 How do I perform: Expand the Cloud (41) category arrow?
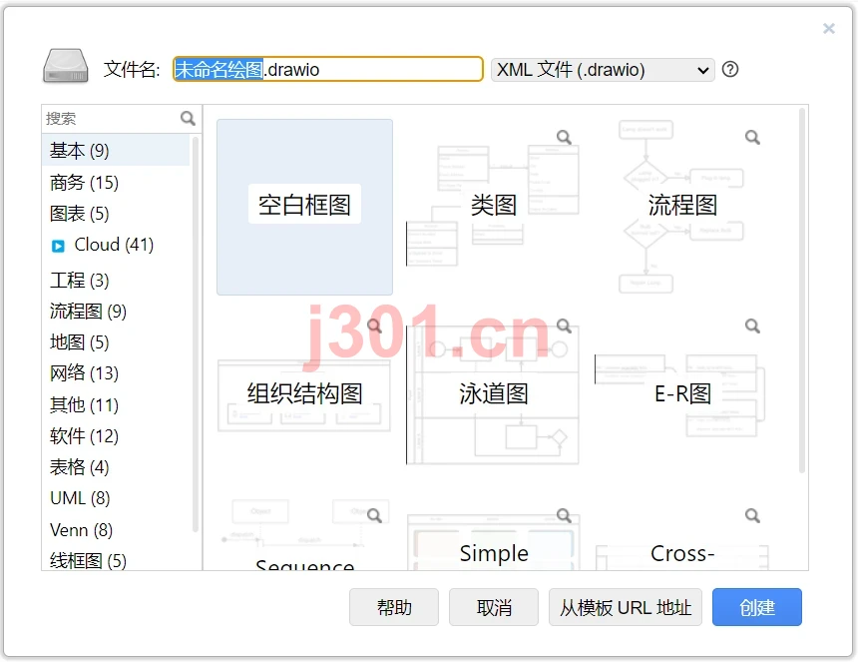58,246
